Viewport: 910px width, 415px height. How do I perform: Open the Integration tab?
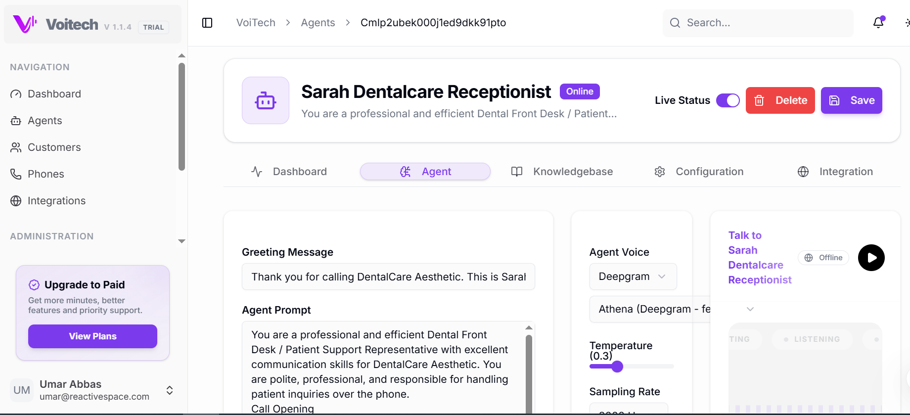pos(835,172)
